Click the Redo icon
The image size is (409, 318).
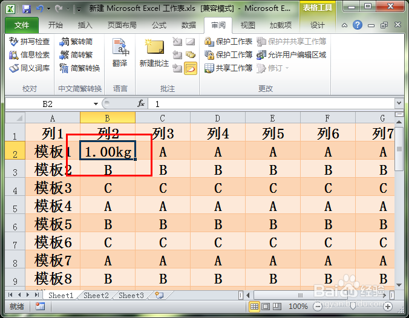click(x=59, y=9)
